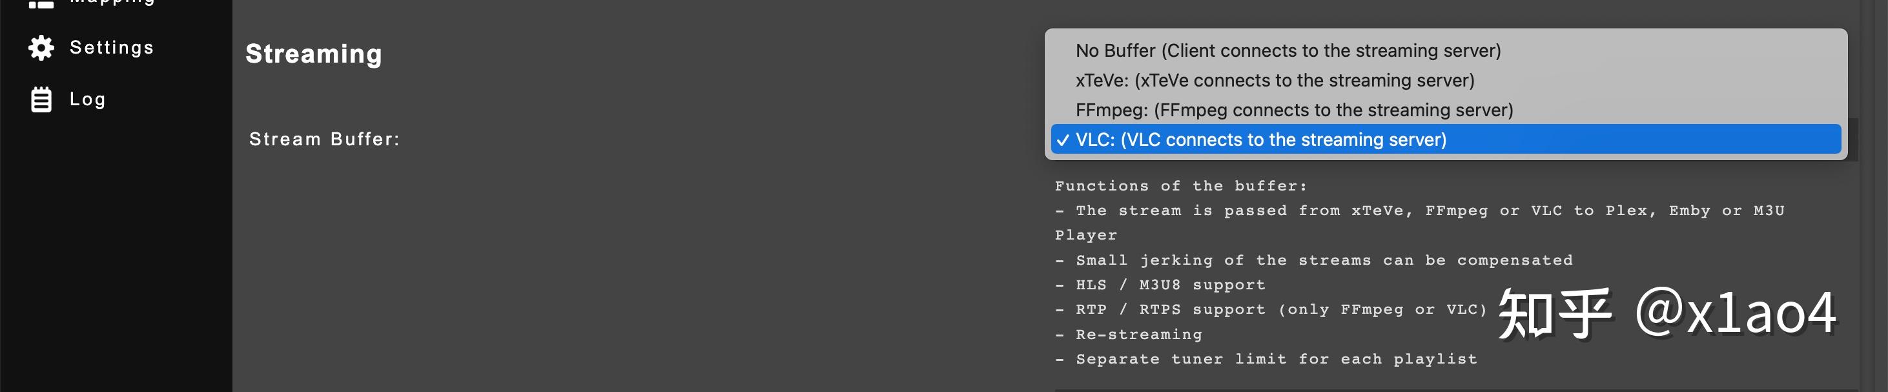Click the Log notepad icon
The width and height of the screenshot is (1888, 392).
[41, 99]
